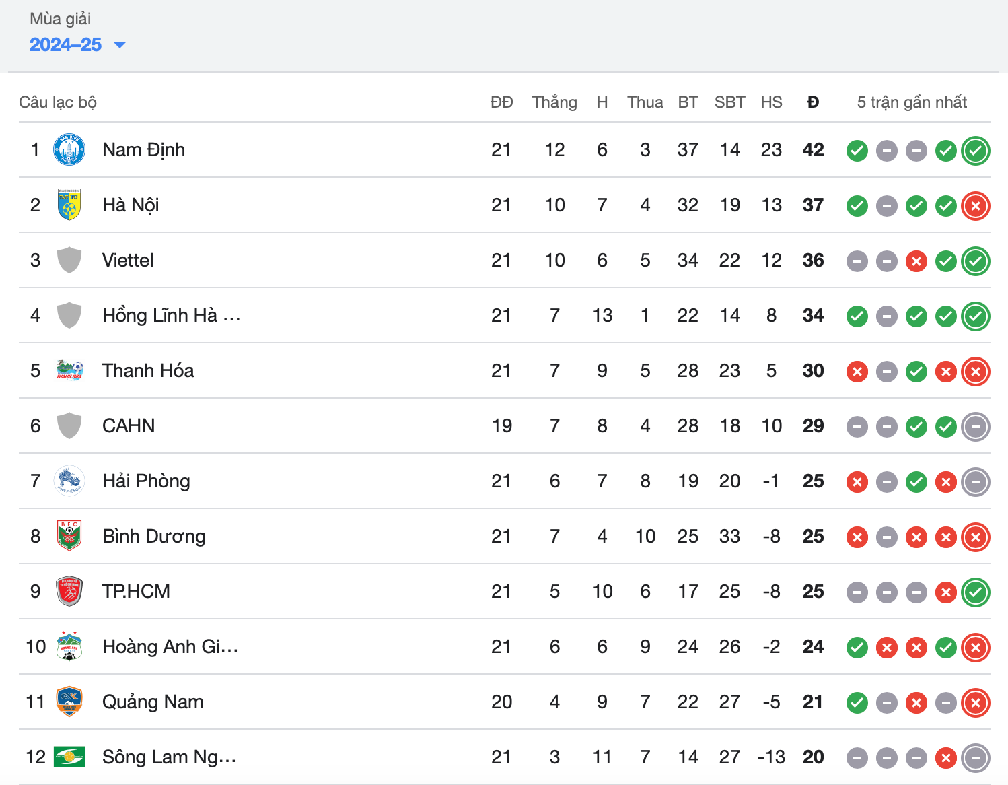This screenshot has width=1008, height=785.
Task: Click the '5 trận gần nhất' header
Action: (912, 102)
